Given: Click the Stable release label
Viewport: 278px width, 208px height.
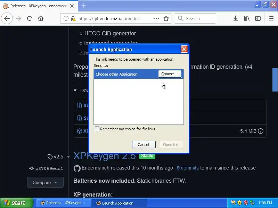Looking at the screenshot, I should click(147, 156).
